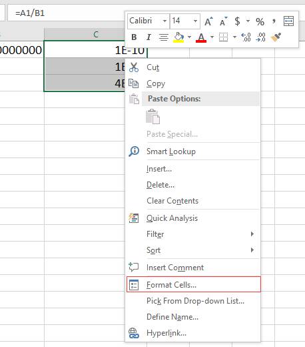Apply Comma Style format
This screenshot has height=347, width=305.
[x=274, y=21]
